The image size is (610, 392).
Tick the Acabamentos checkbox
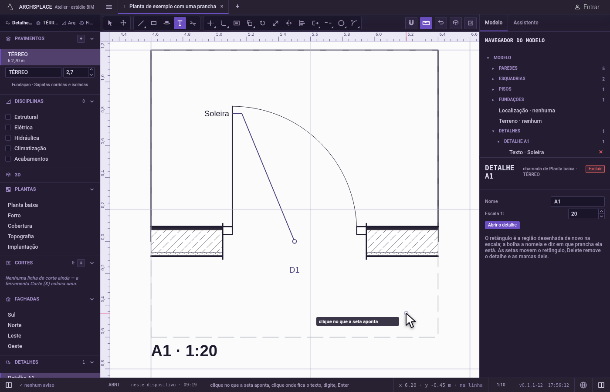pyautogui.click(x=8, y=159)
